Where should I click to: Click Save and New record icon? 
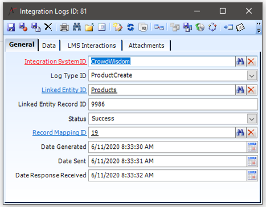click(x=36, y=27)
